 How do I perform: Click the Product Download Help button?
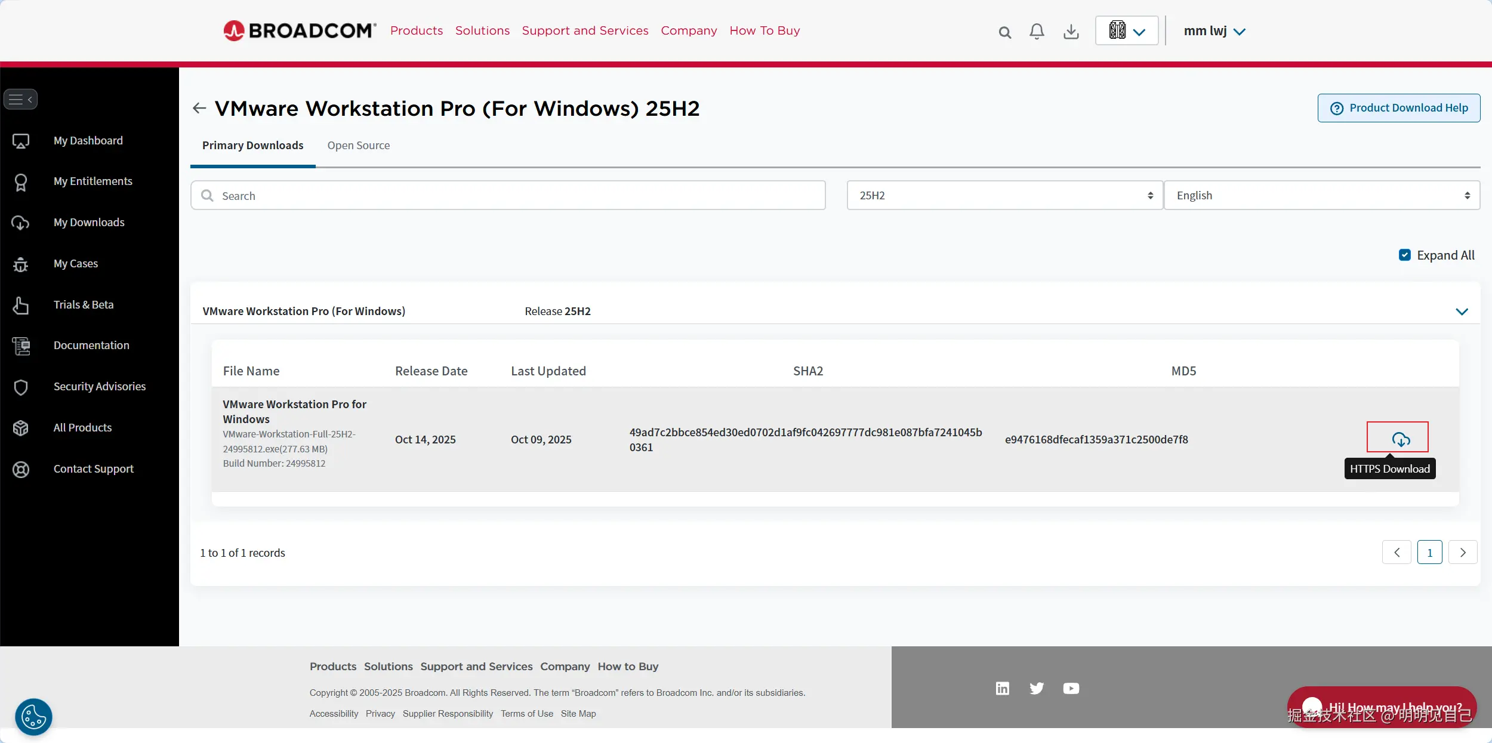(1399, 108)
